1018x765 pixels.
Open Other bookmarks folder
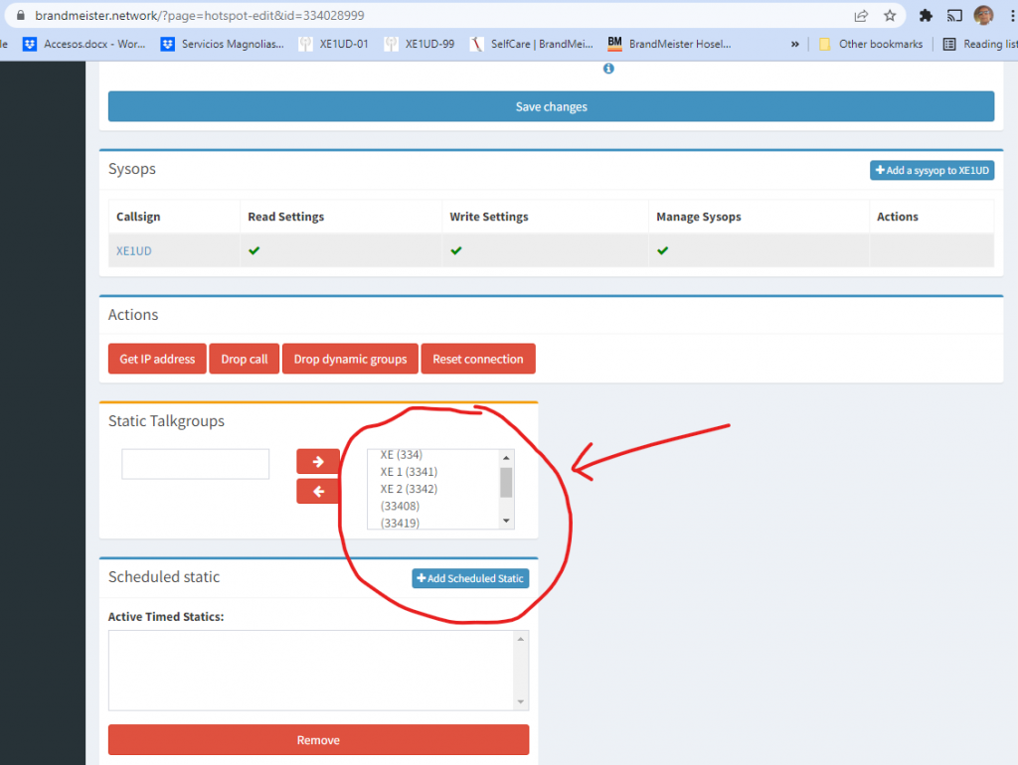(871, 44)
